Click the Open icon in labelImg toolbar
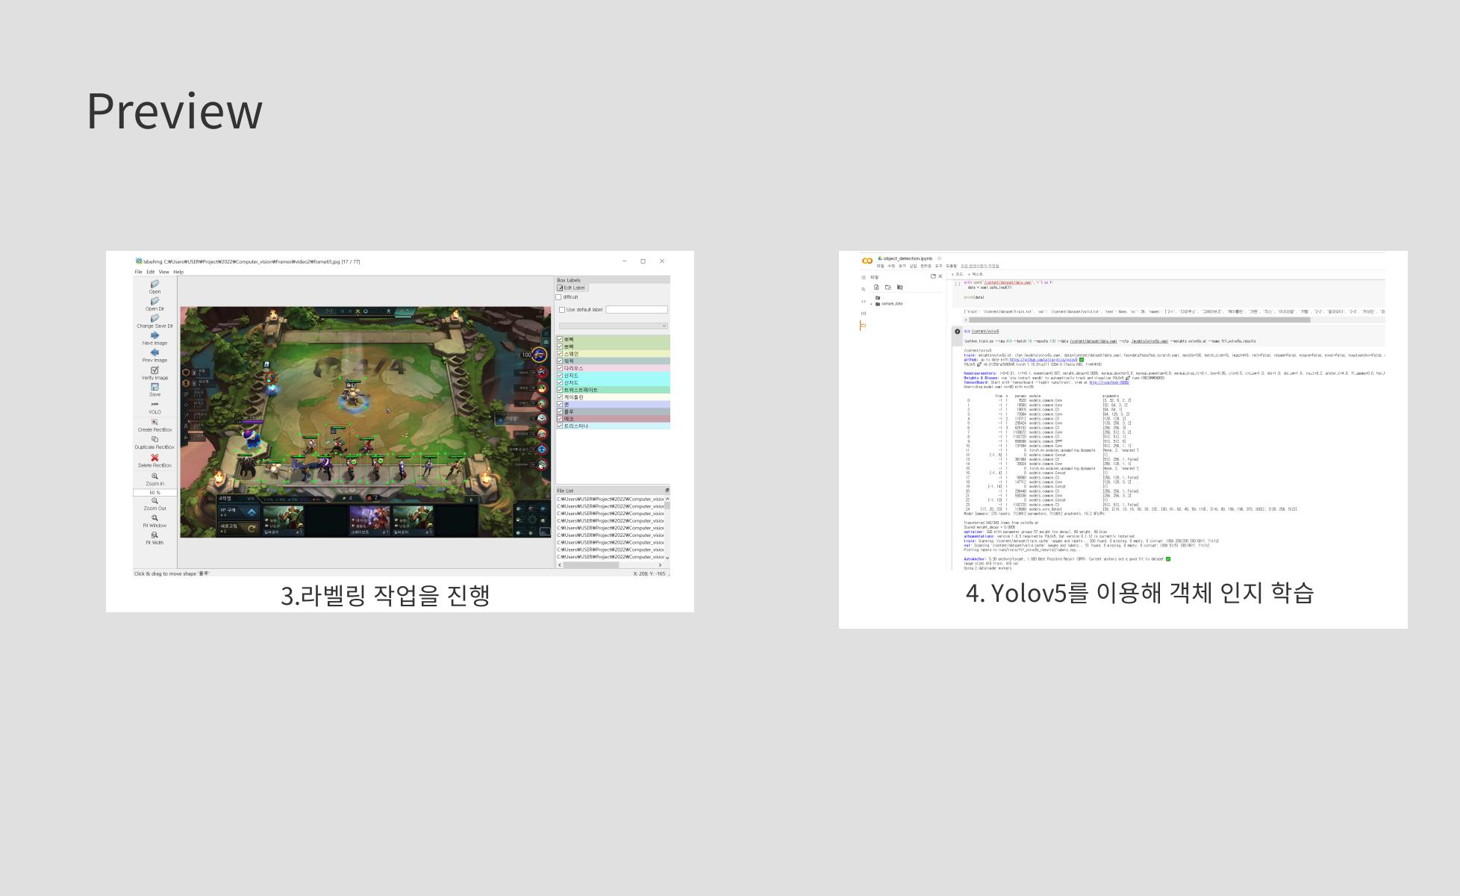1460x896 pixels. 155,284
